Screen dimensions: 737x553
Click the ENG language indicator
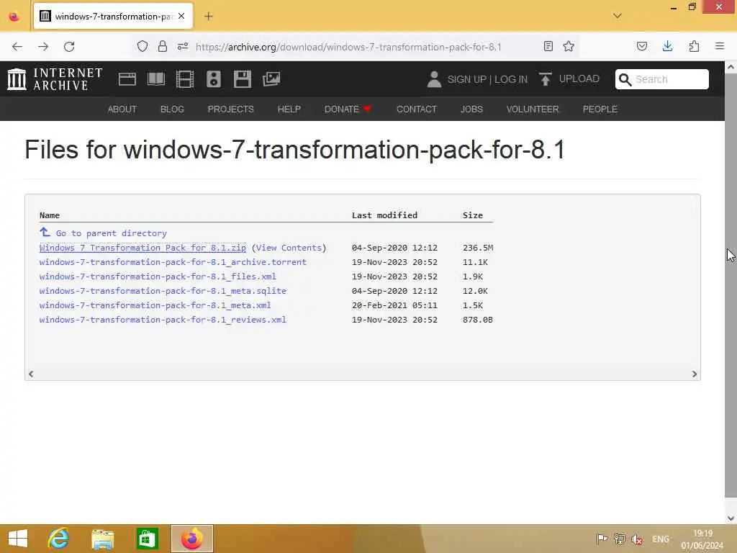661,539
